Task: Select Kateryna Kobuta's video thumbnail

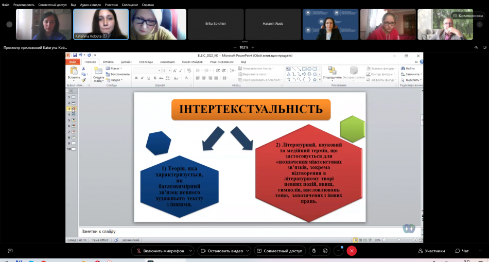Action: [x=100, y=24]
